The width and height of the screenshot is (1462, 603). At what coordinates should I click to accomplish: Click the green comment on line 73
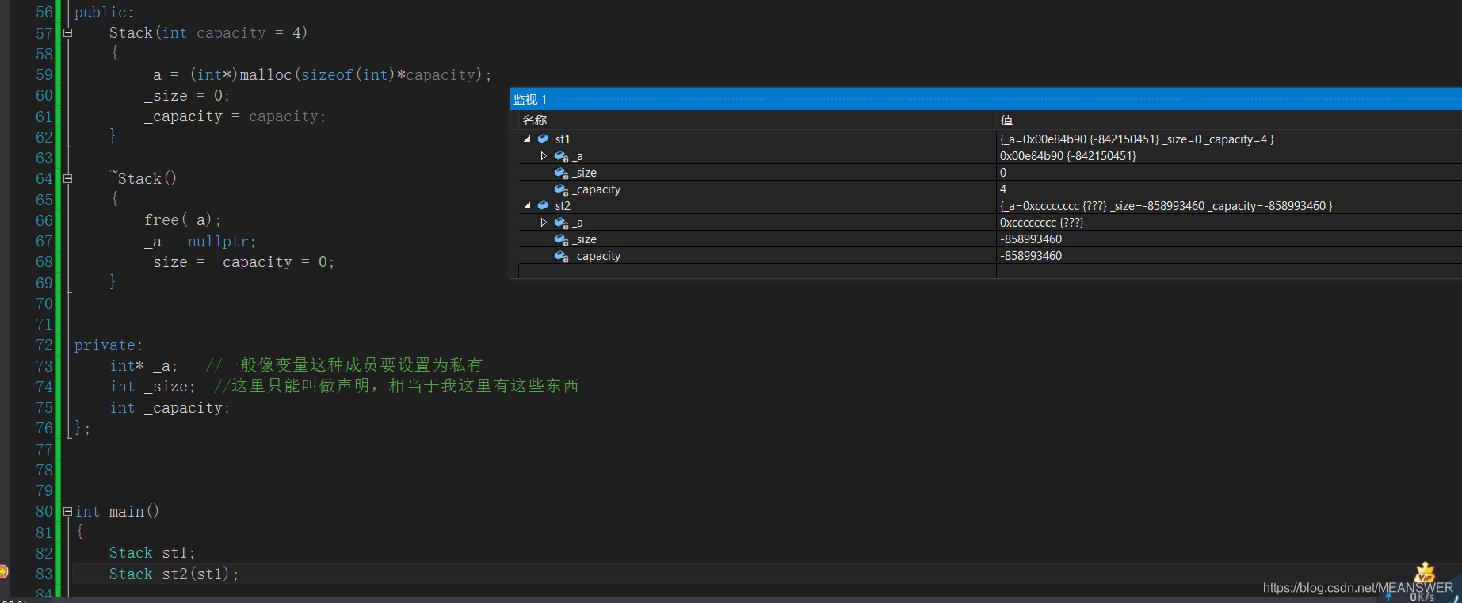344,365
